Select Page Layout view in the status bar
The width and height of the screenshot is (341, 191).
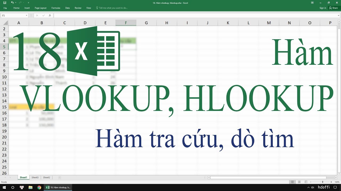click(x=299, y=182)
